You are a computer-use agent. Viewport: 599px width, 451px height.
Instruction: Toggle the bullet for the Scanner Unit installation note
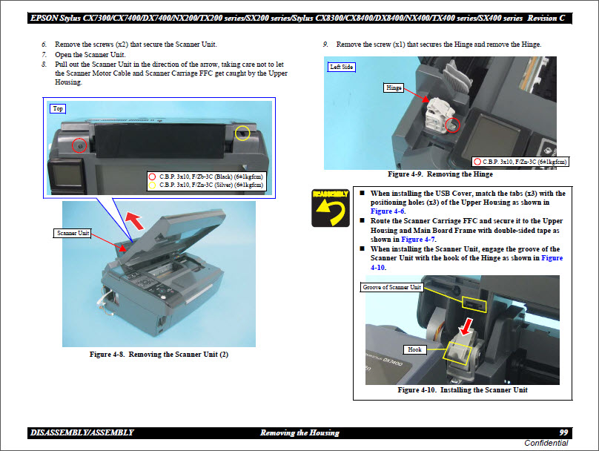coord(361,247)
